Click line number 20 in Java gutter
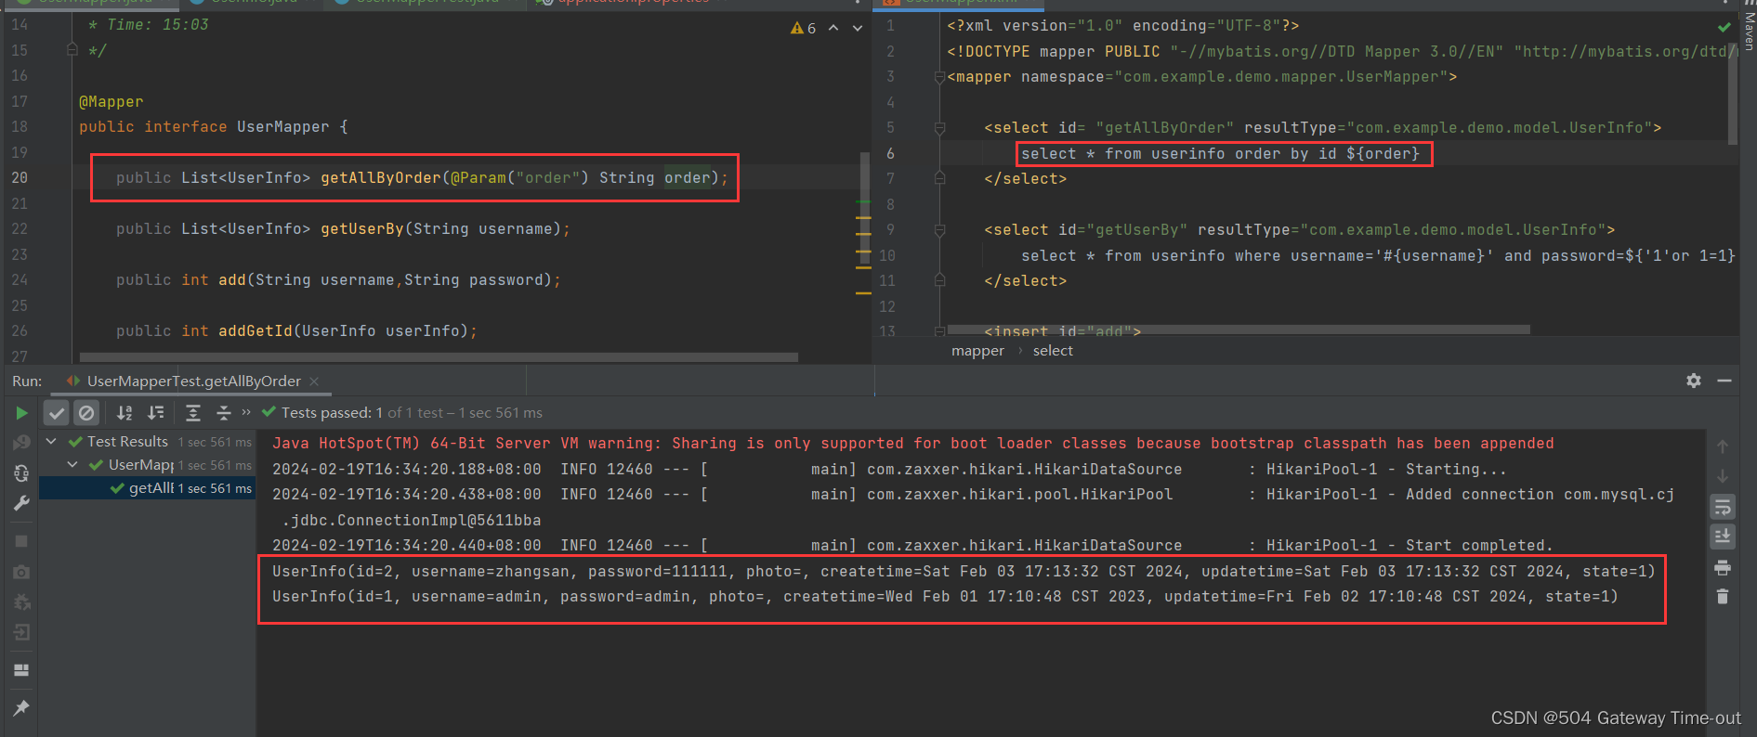The width and height of the screenshot is (1757, 737). pyautogui.click(x=20, y=177)
